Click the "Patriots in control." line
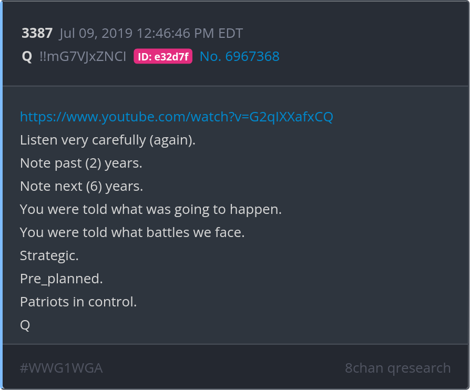 [x=78, y=302]
